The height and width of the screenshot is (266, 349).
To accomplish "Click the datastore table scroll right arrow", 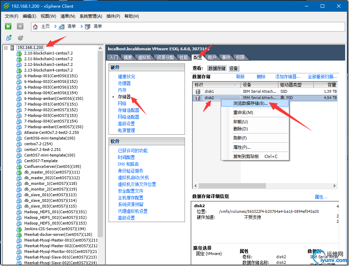I will pos(334,186).
